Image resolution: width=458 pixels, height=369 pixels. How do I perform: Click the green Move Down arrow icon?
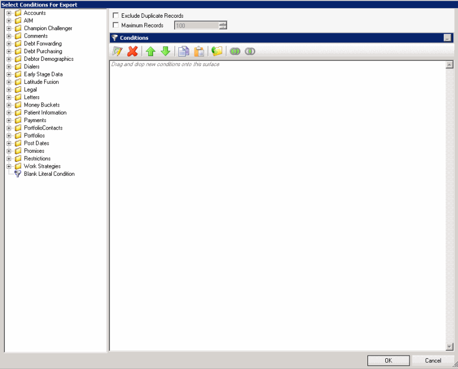166,51
